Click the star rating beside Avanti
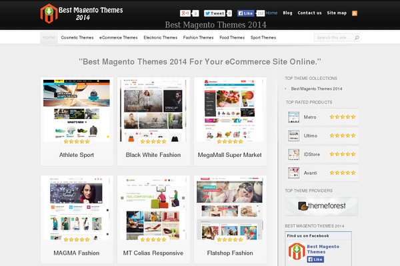 point(343,173)
